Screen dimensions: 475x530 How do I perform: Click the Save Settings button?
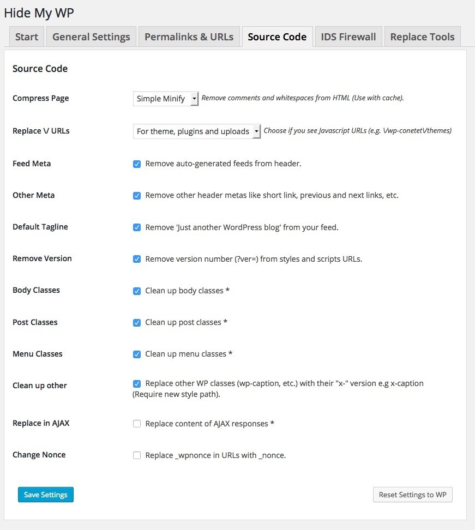(46, 495)
